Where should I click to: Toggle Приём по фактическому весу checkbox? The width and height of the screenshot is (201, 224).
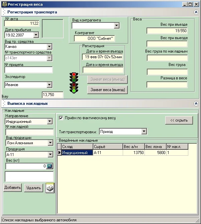61,118
